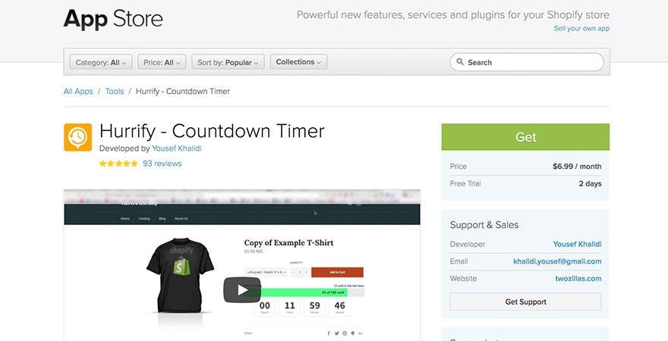Click the Get Support button

pos(525,302)
